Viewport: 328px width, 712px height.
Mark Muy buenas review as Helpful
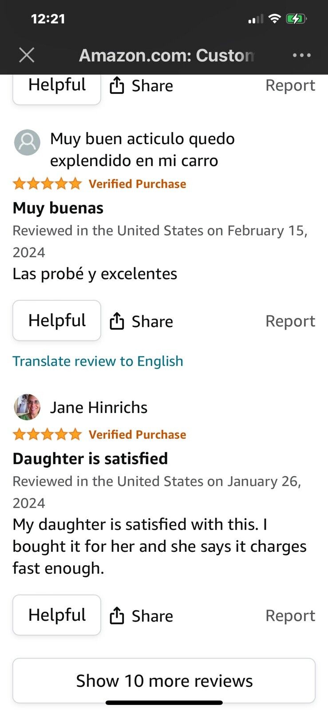coord(57,320)
